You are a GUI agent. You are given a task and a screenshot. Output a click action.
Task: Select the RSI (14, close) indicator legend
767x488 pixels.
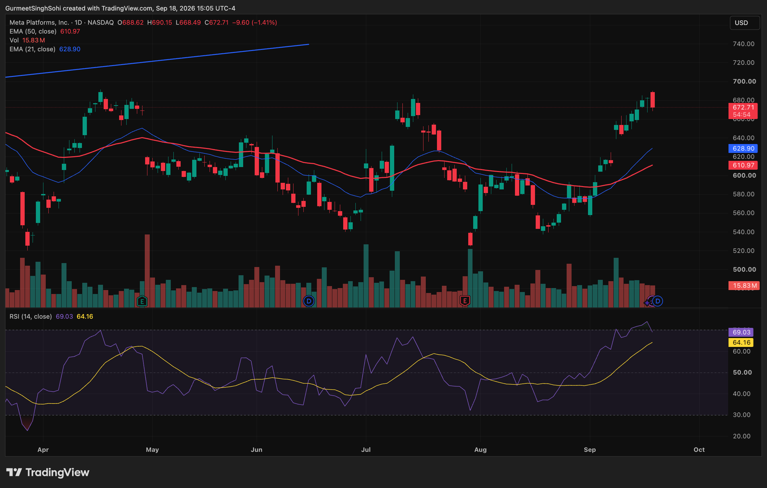coord(31,316)
